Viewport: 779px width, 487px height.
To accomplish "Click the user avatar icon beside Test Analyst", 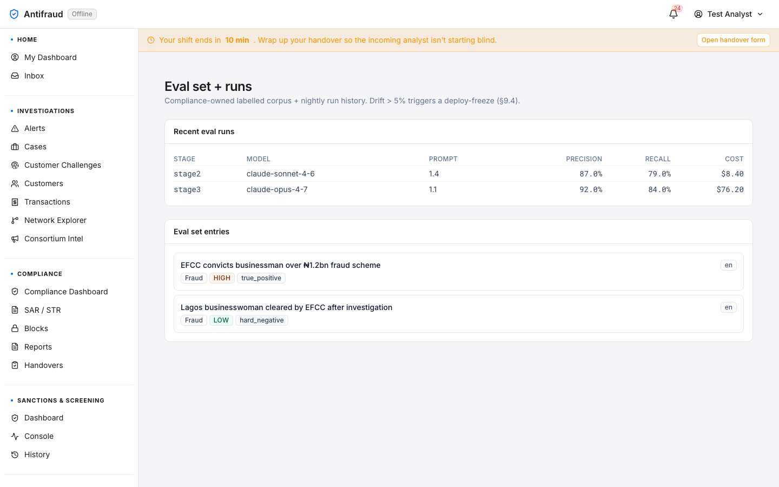I will [698, 14].
